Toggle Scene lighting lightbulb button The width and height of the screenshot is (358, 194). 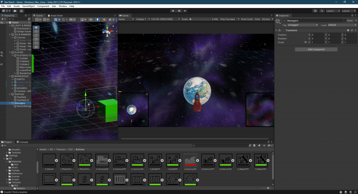click(x=98, y=20)
